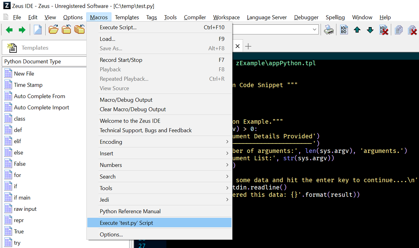Click the teal up arrow icon

click(357, 30)
